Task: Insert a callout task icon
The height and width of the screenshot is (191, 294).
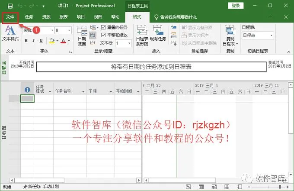Action: tap(174, 35)
